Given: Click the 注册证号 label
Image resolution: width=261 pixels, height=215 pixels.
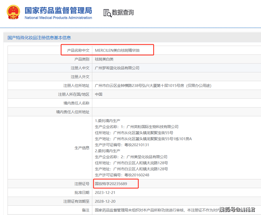Looking at the screenshot, I should point(82,184).
